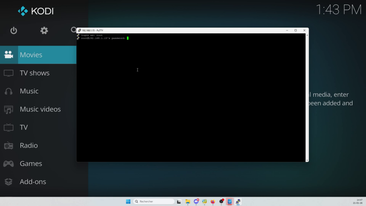Click the Add-ons box icon
The image size is (366, 206).
[9, 182]
